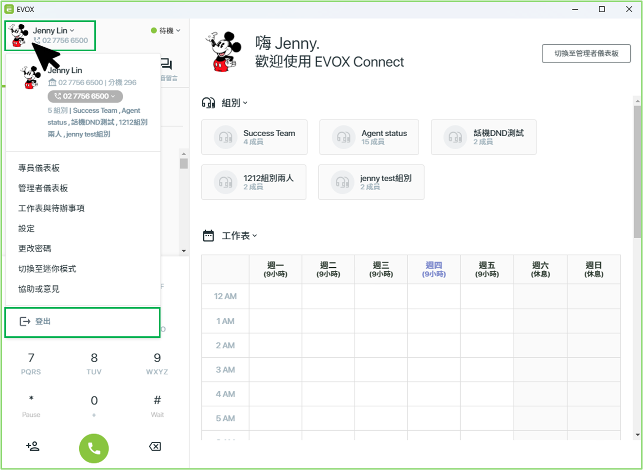Image resolution: width=643 pixels, height=470 pixels.
Task: Click the left panel scroll down arrow
Action: pyautogui.click(x=183, y=251)
